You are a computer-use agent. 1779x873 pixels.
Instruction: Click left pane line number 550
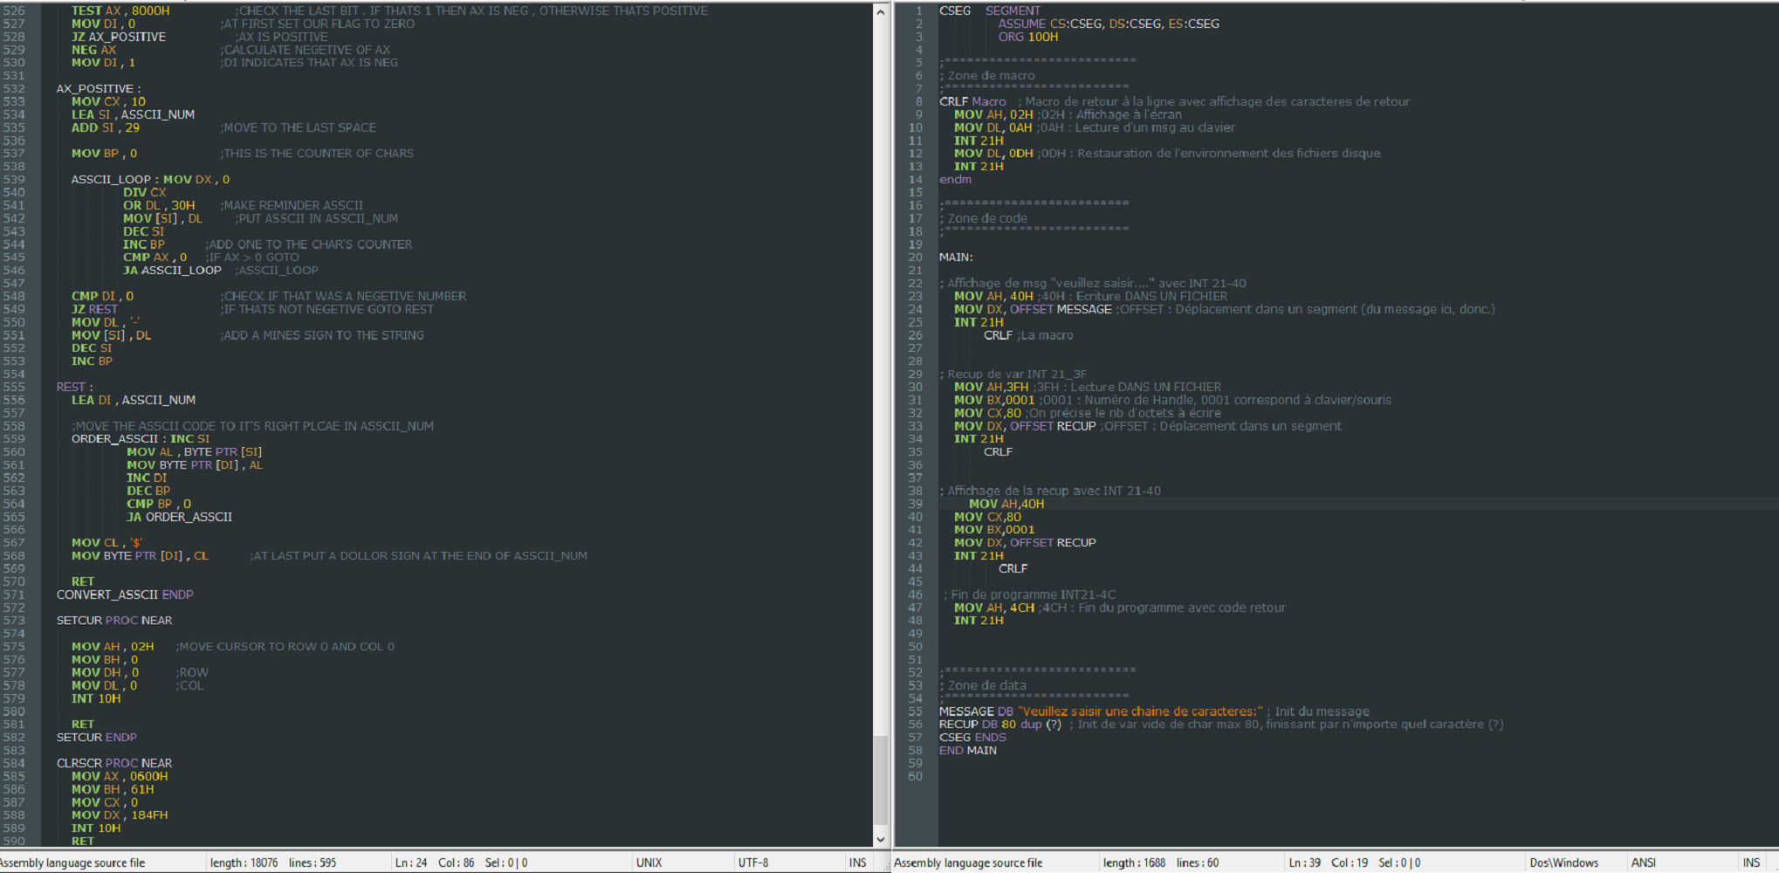[14, 322]
